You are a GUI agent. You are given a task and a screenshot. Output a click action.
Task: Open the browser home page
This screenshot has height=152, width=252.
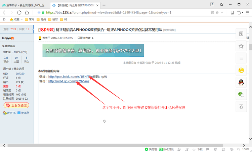pyautogui.click(x=27, y=12)
